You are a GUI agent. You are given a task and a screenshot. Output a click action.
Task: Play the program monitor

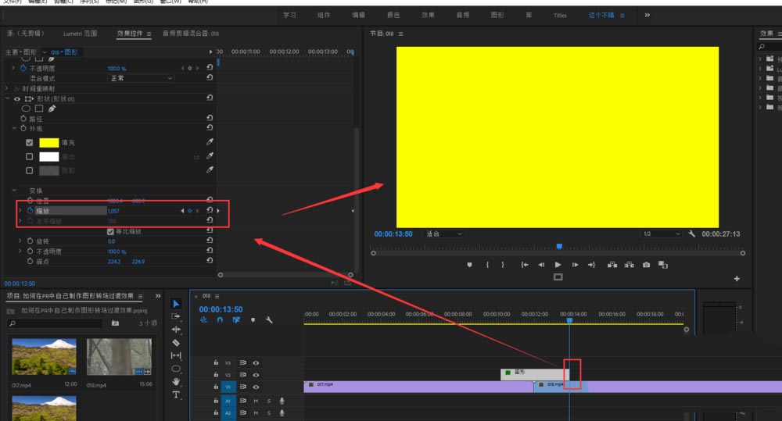[558, 265]
